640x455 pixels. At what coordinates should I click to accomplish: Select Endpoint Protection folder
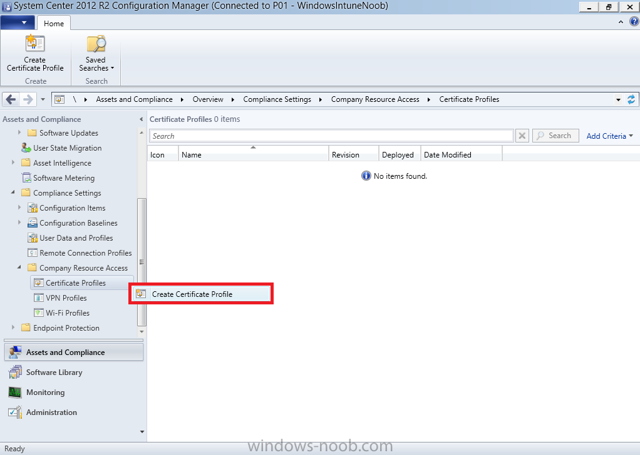tap(60, 328)
